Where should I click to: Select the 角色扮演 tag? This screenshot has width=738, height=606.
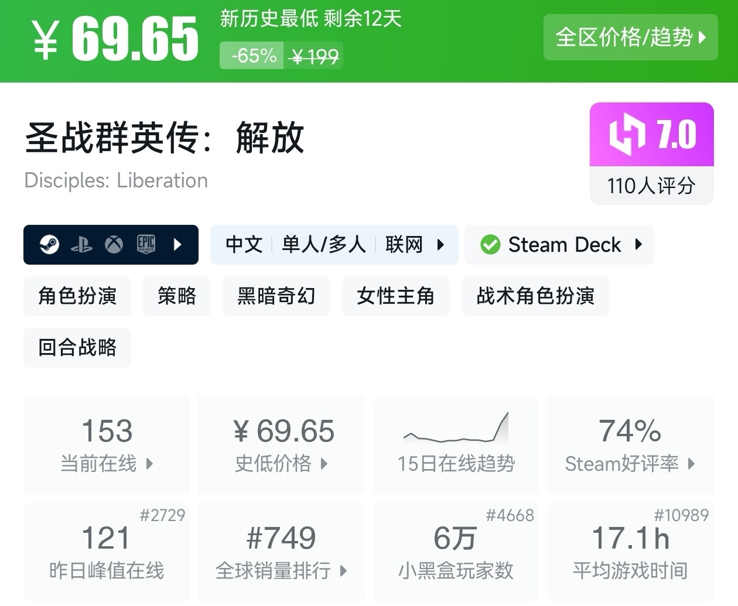point(77,296)
